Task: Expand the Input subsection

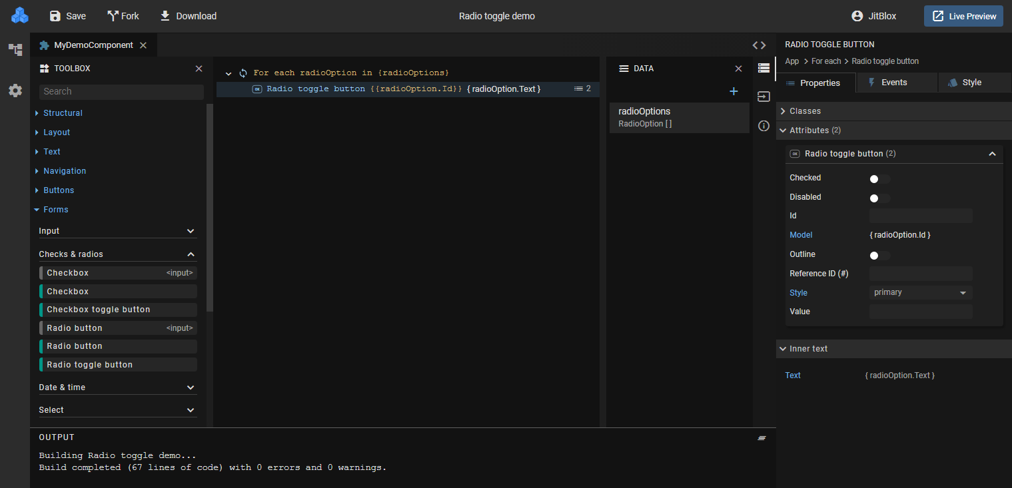Action: coord(118,231)
